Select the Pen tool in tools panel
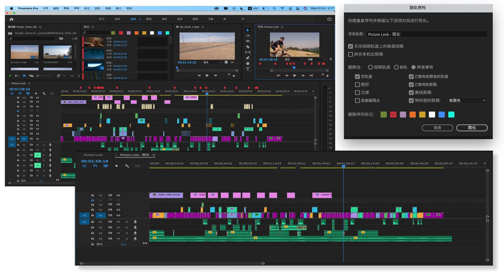 click(248, 58)
